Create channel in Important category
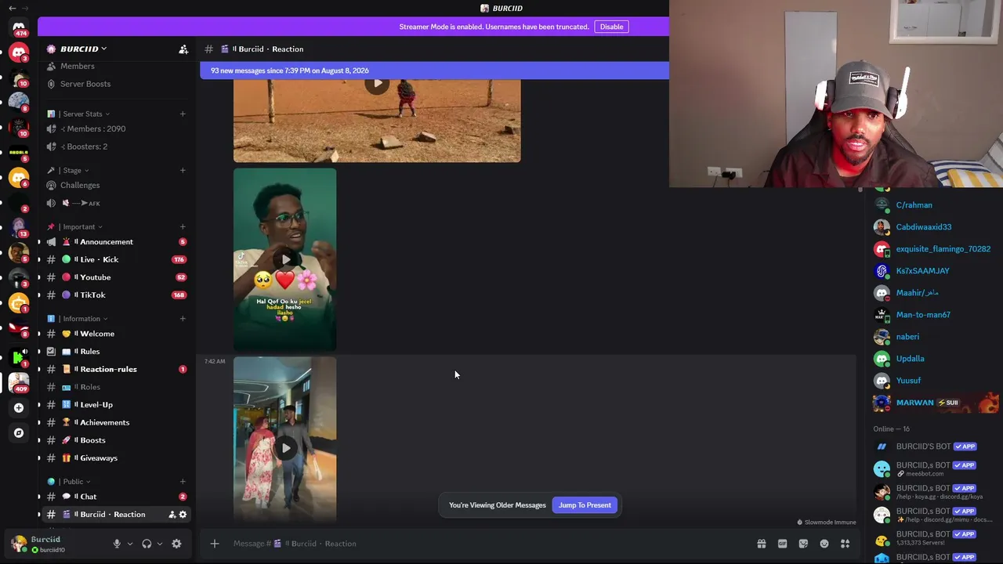 click(x=183, y=226)
